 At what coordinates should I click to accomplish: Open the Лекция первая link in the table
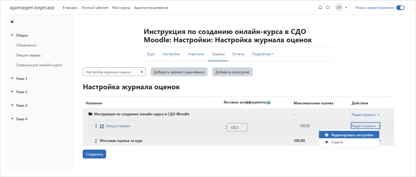(x=118, y=126)
